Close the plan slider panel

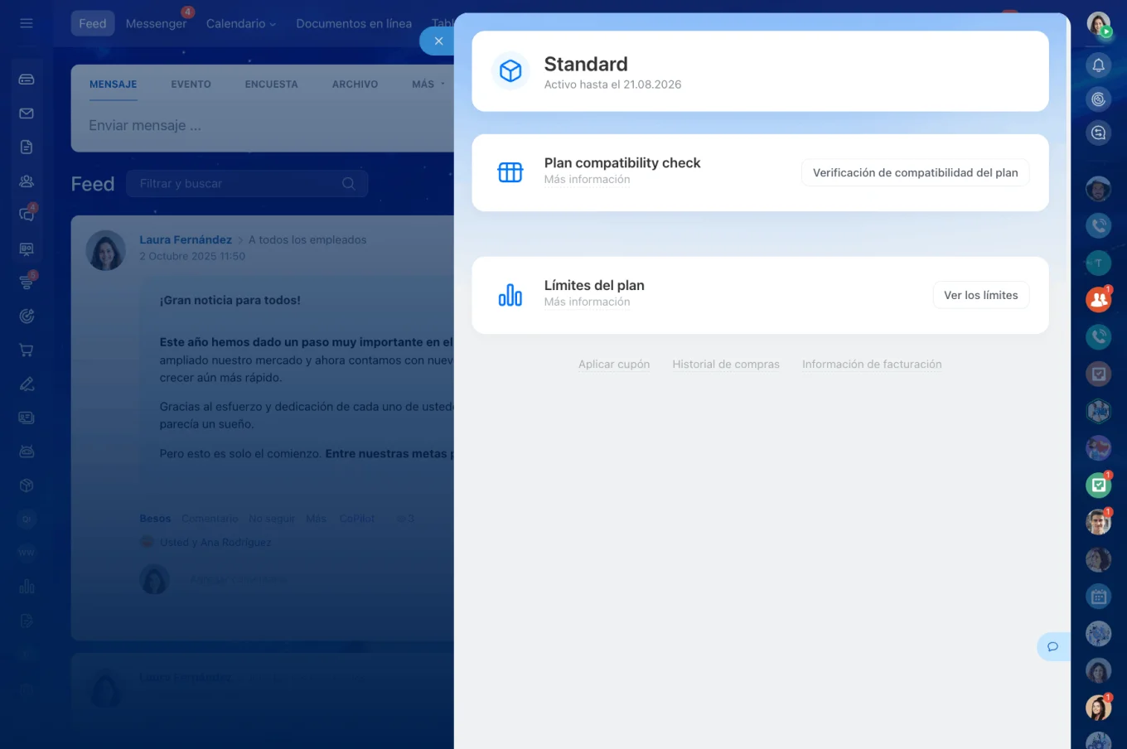click(x=438, y=41)
